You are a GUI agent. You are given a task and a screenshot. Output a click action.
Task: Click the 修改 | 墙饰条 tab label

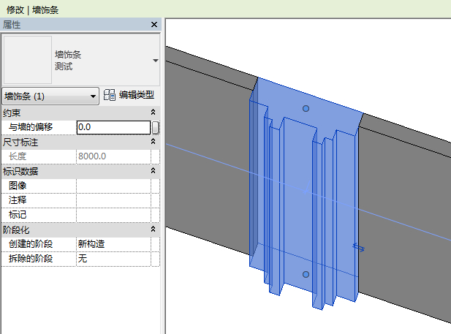click(32, 10)
